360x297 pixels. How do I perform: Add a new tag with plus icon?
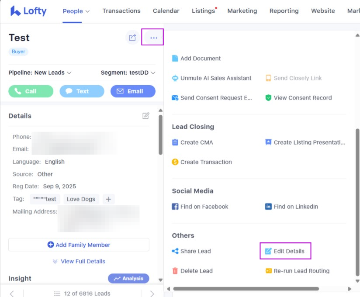[108, 199]
